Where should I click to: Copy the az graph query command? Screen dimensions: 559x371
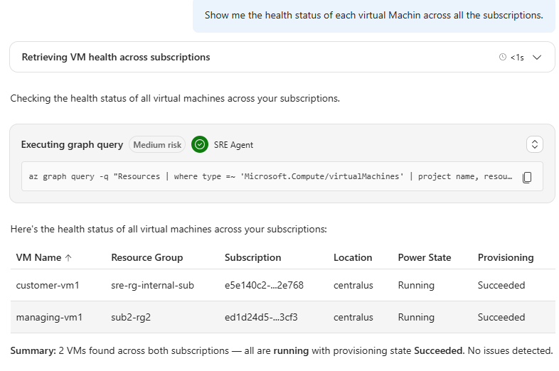pyautogui.click(x=527, y=177)
